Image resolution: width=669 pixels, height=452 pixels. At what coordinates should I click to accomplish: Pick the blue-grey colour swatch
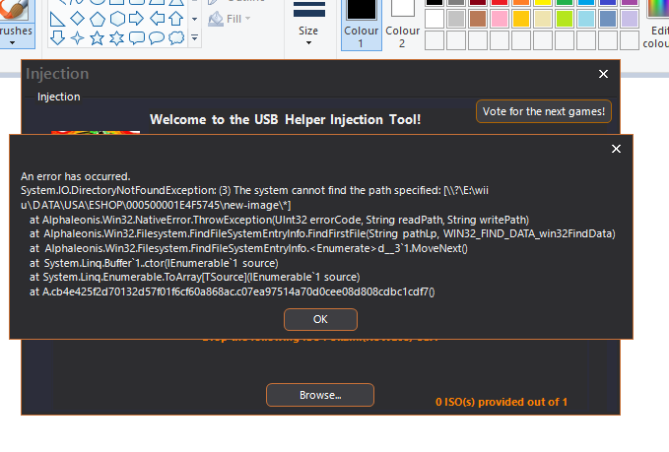pos(608,19)
